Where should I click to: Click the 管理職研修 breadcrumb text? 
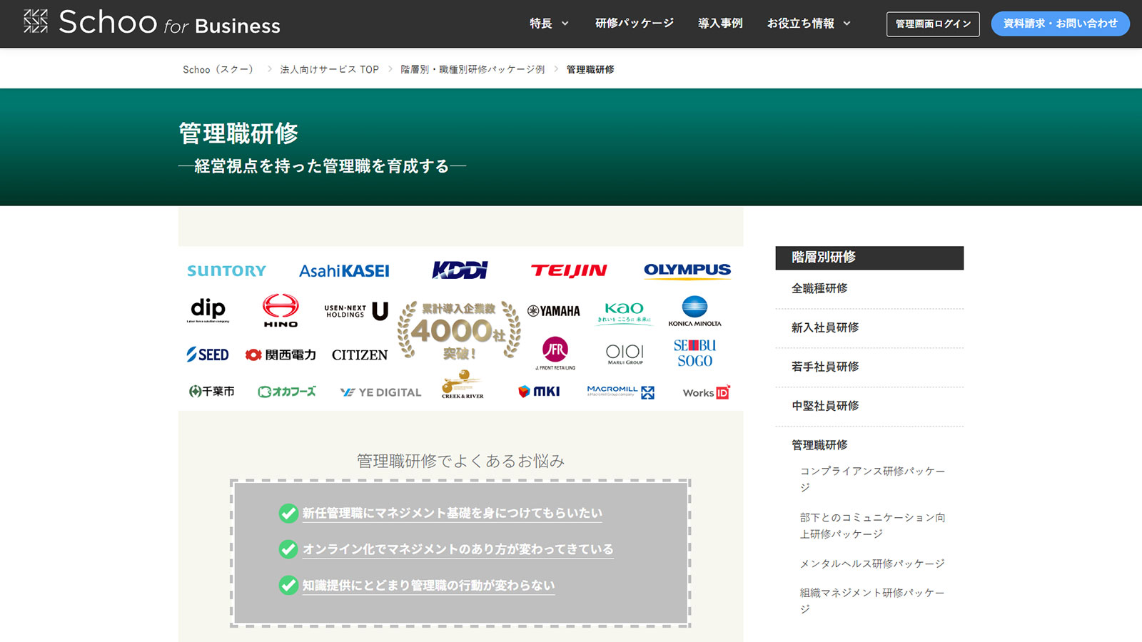click(x=590, y=69)
